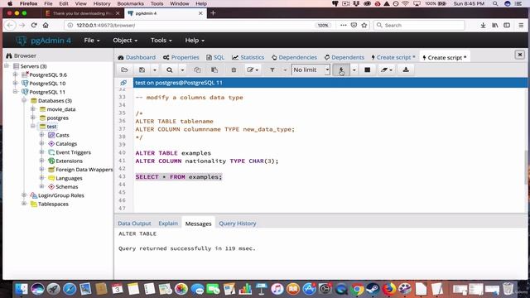This screenshot has height=298, width=530.
Task: Select the postgres database in tree
Action: 57,118
